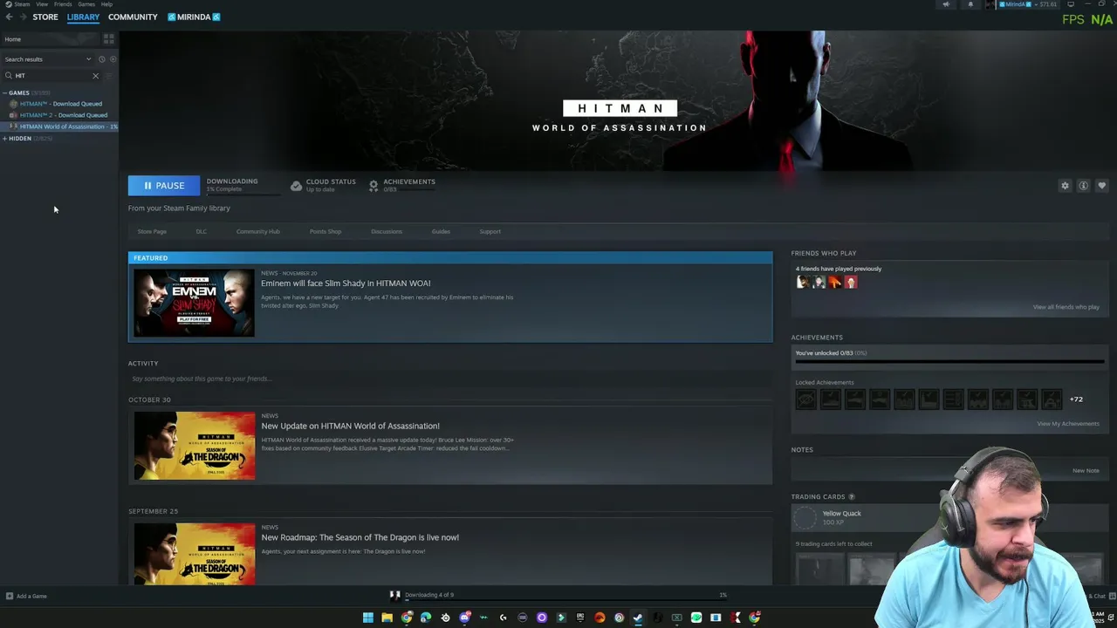Screen dimensions: 1117x628
Task: Open Steam announcements megaphone icon
Action: coord(946,4)
